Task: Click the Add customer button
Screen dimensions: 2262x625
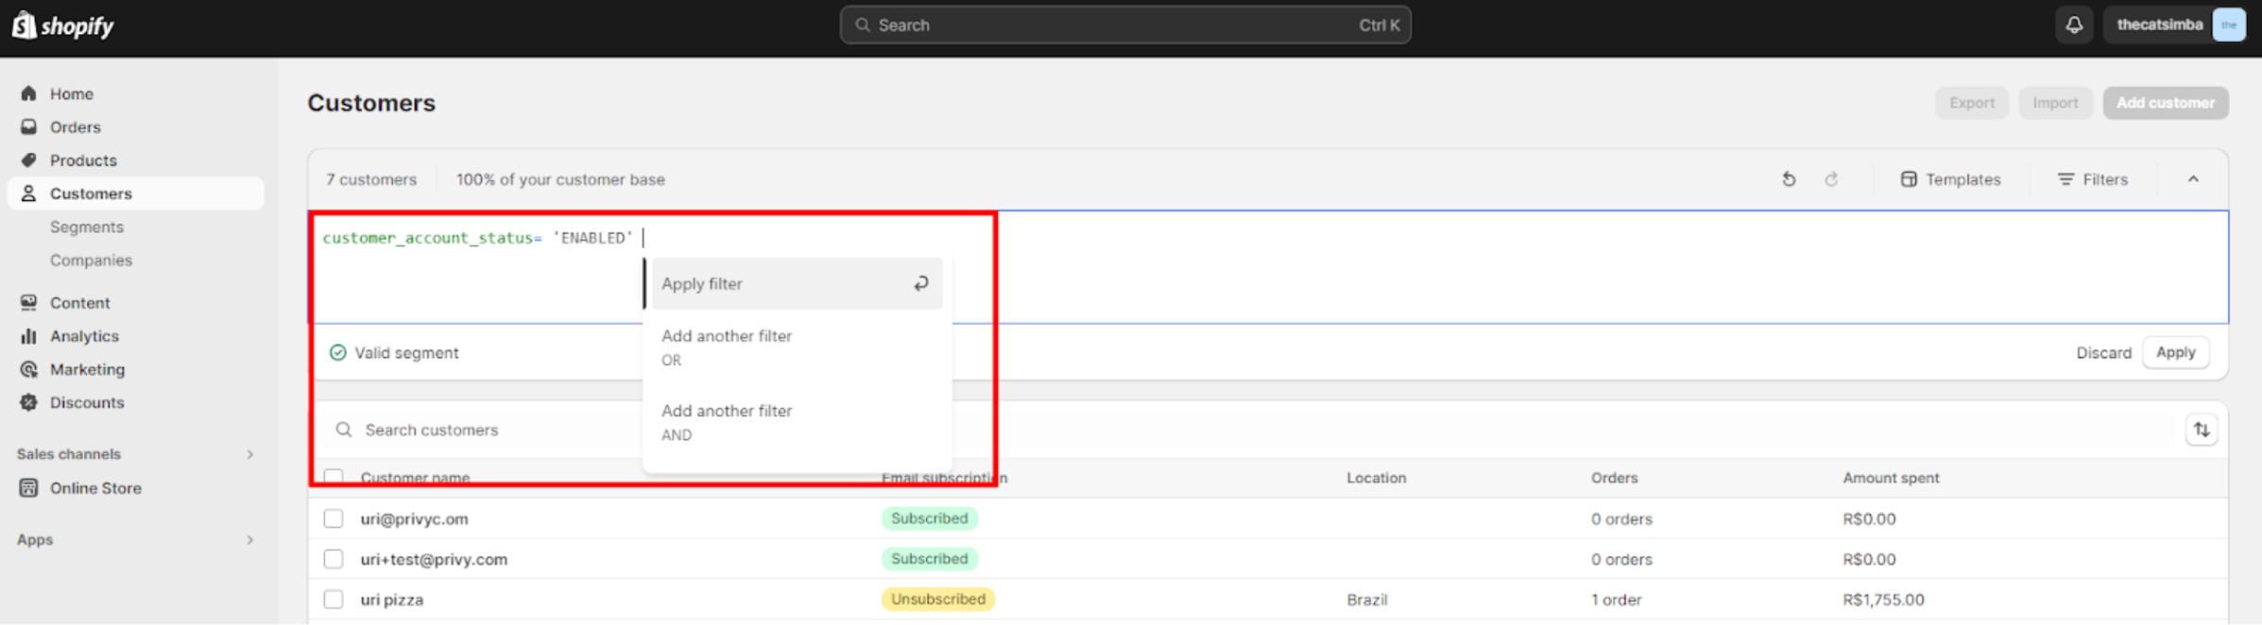Action: click(x=2166, y=103)
